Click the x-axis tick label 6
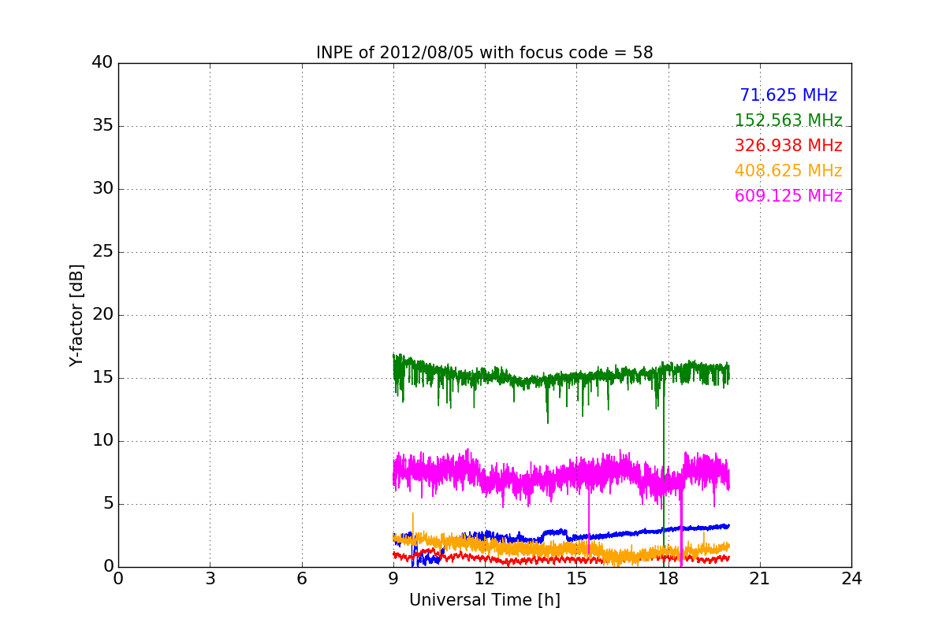This screenshot has height=630, width=946. (302, 578)
